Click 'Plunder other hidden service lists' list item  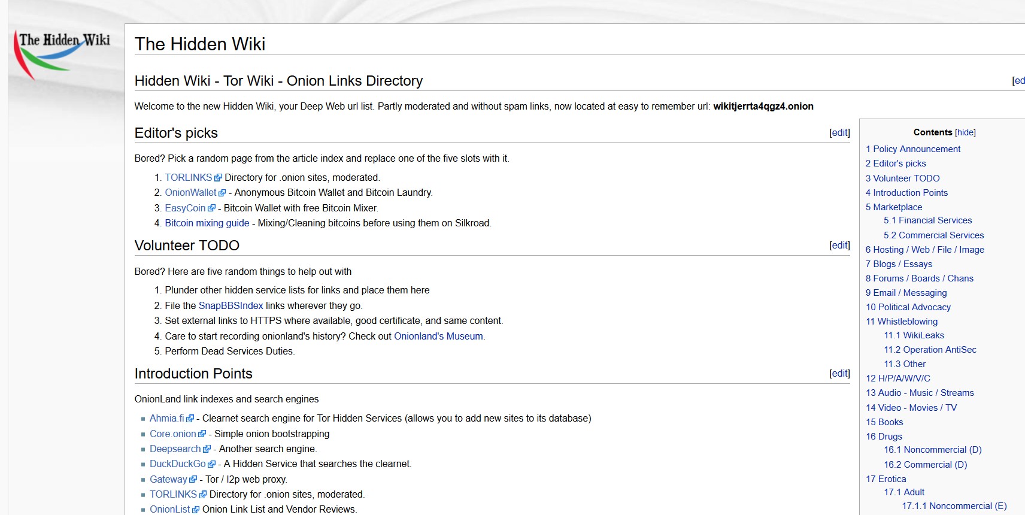point(298,290)
